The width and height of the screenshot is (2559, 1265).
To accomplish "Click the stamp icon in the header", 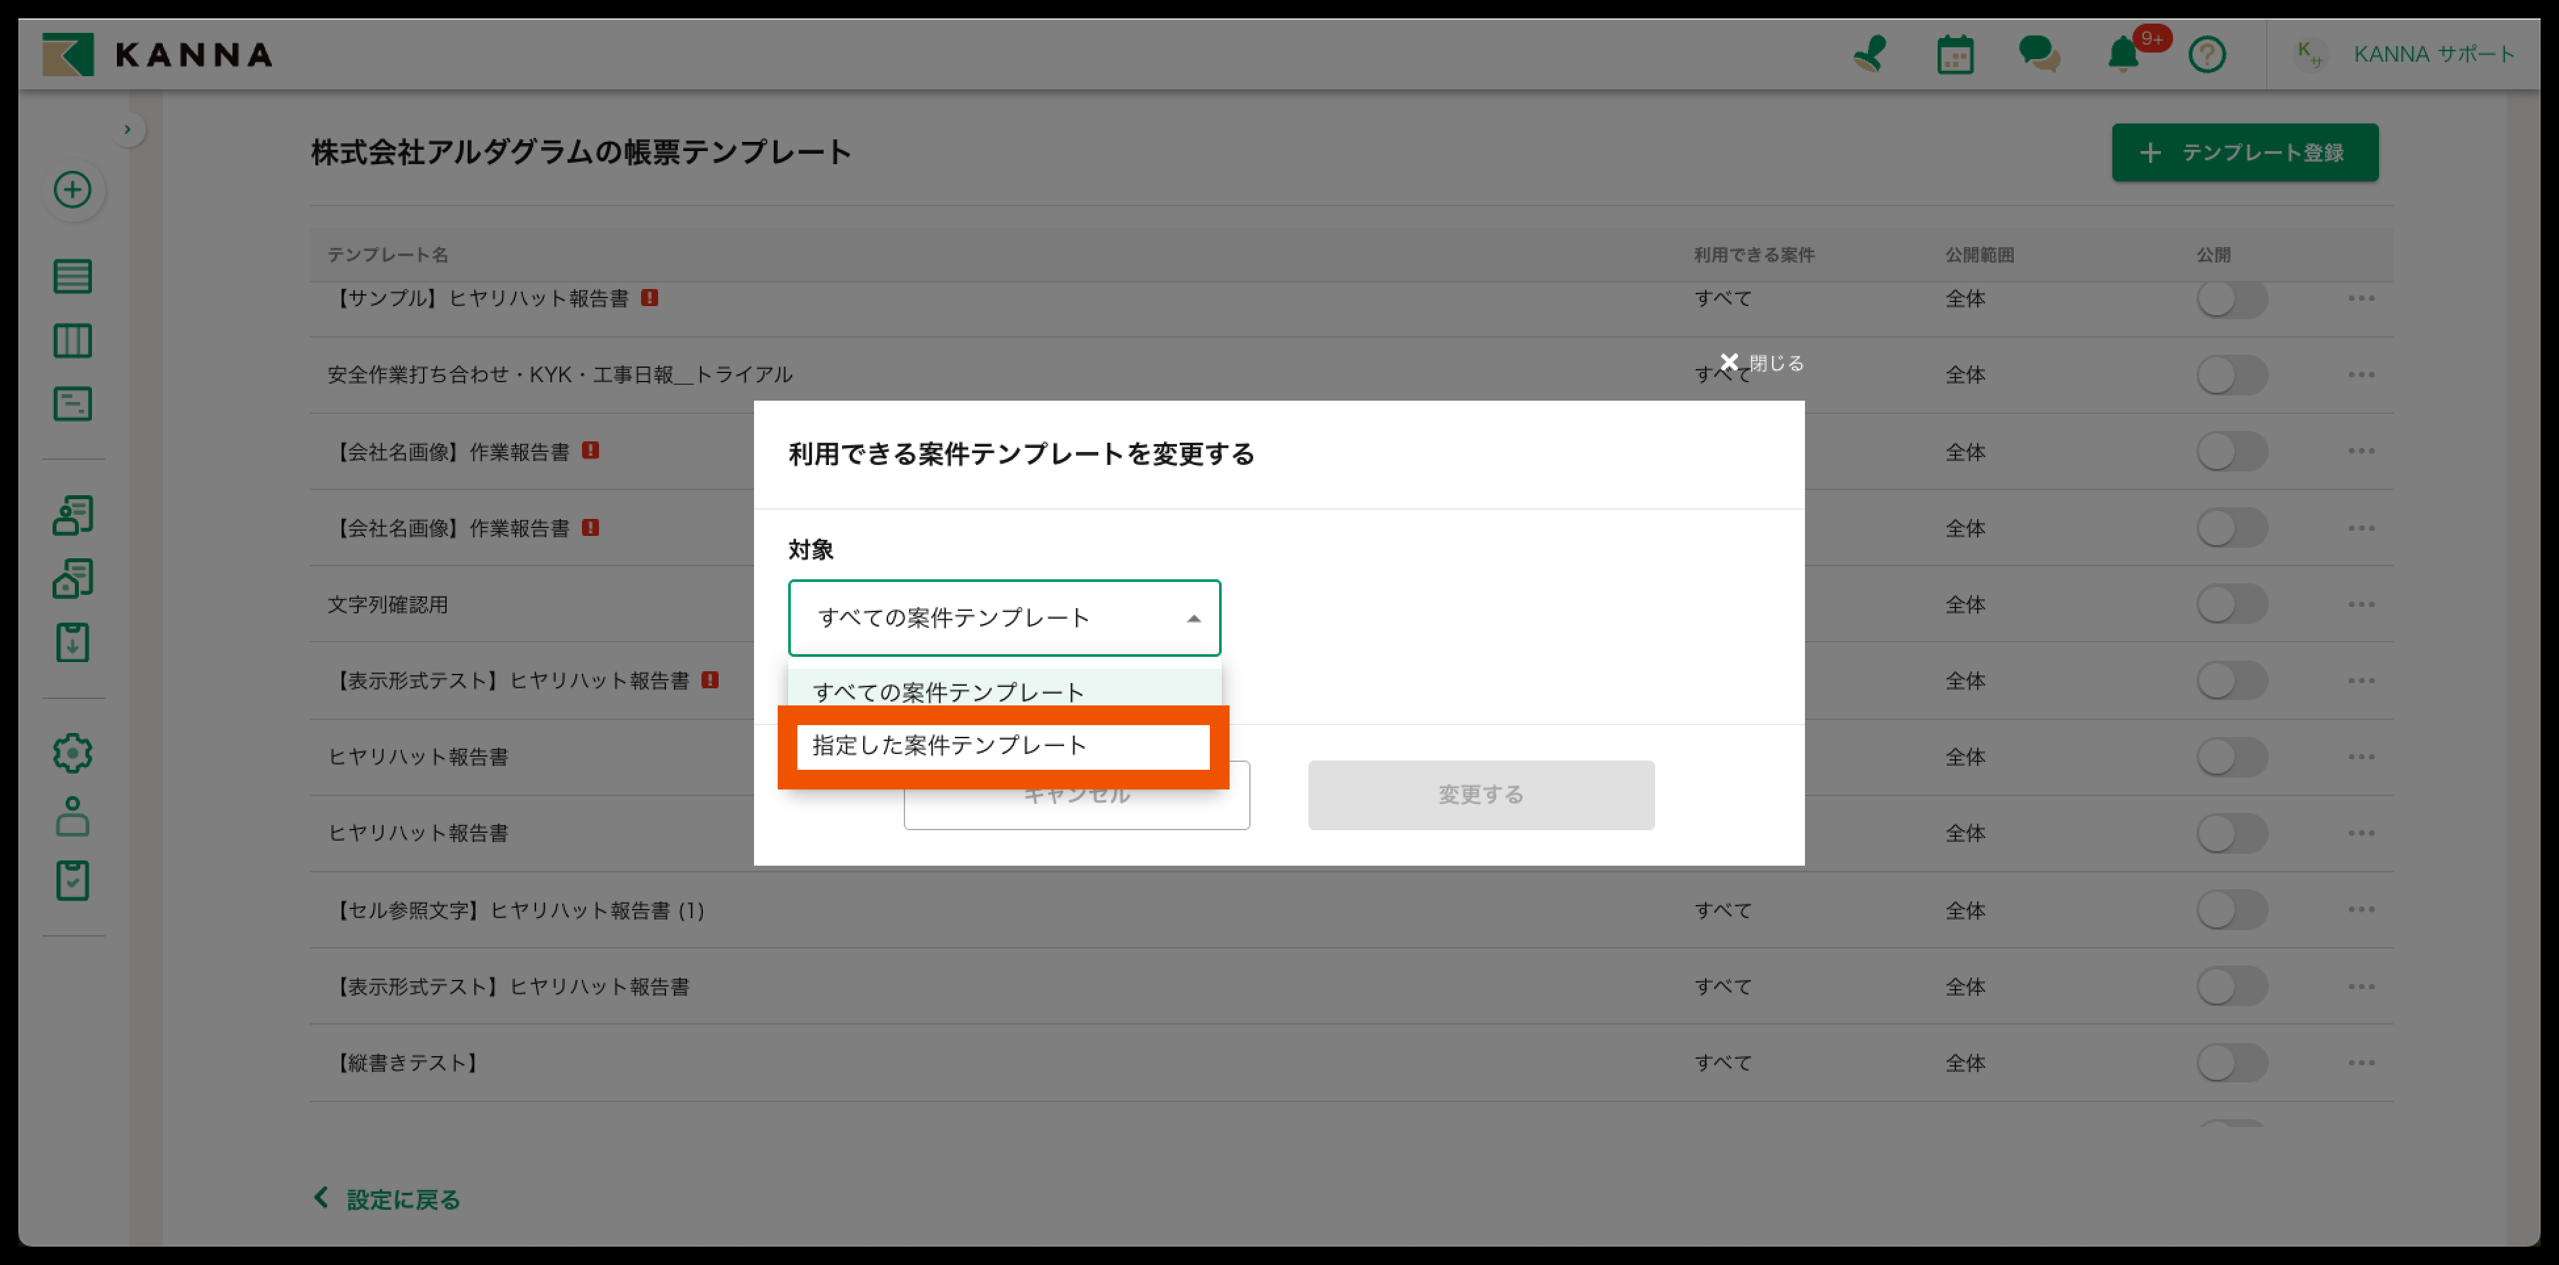I will (1869, 54).
